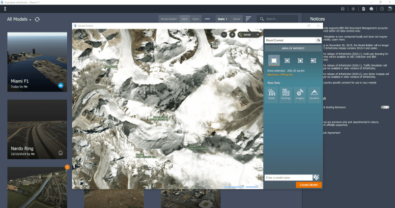Open the user profile avatar
This screenshot has height=208, width=395.
click(390, 9)
